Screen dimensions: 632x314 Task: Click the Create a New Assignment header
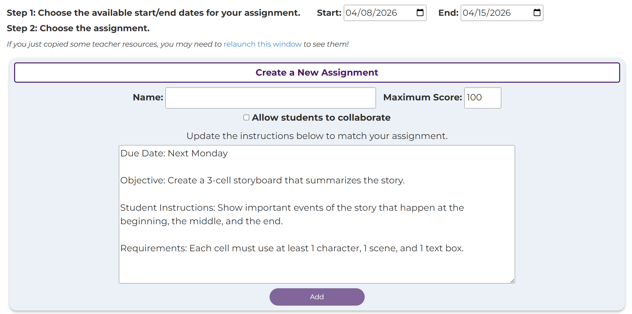[x=317, y=73]
